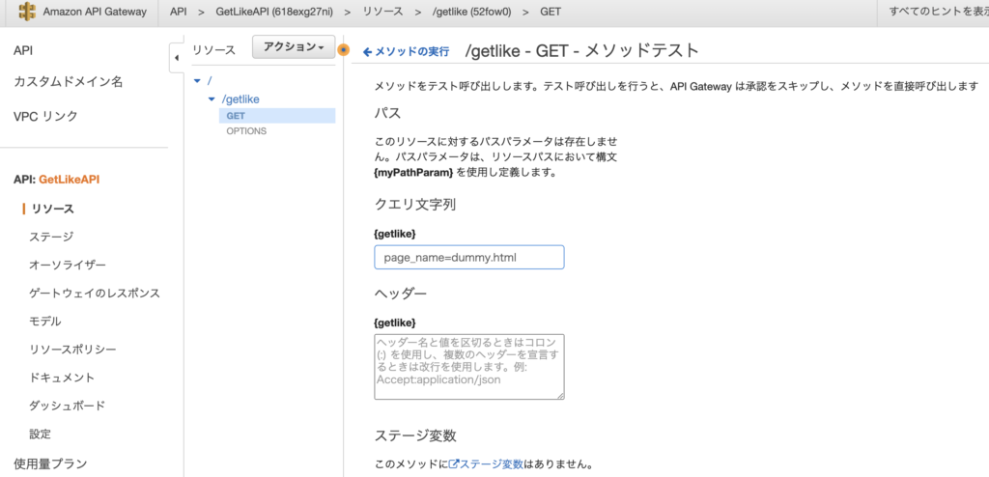
Task: Click Amazon API Gateway title
Action: tap(95, 12)
